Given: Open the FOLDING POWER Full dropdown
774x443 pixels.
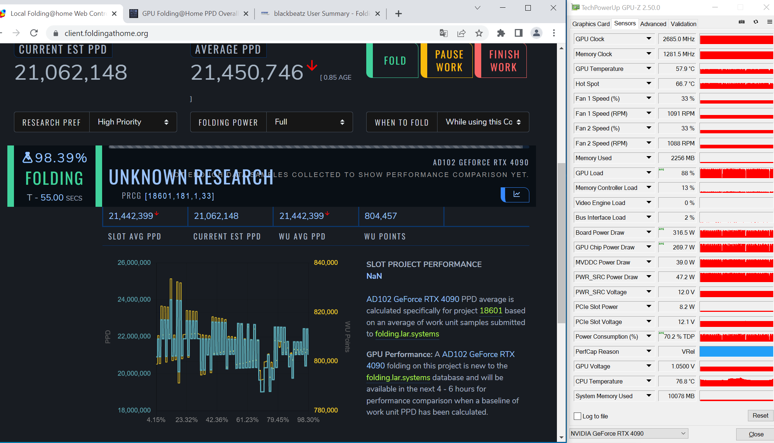Looking at the screenshot, I should coord(310,122).
